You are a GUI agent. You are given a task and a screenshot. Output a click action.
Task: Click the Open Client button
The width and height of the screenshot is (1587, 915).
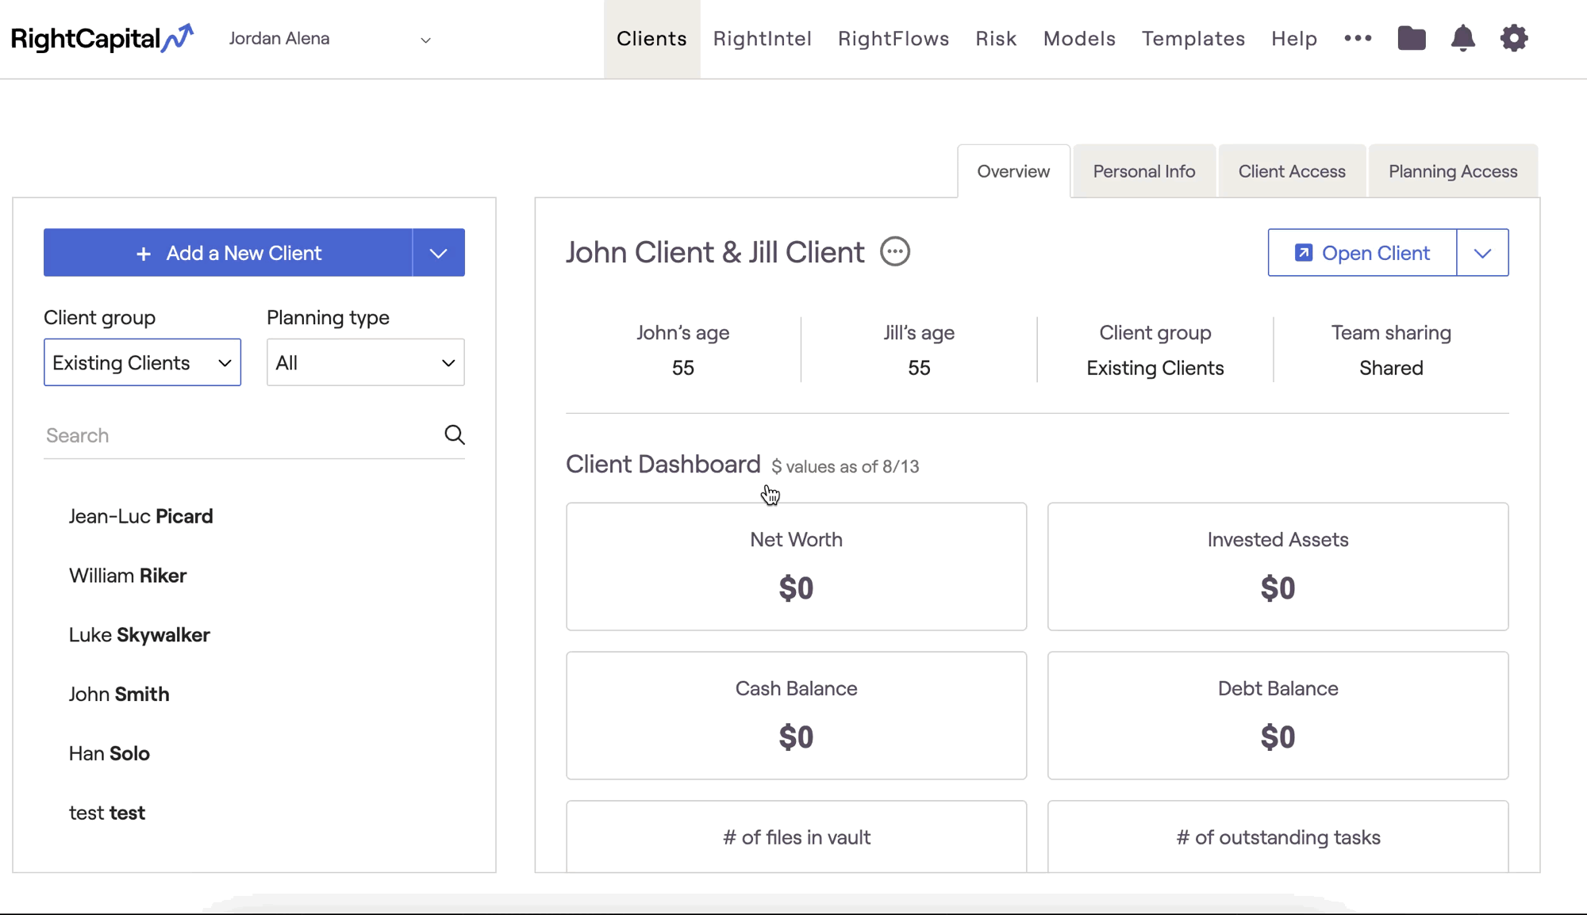coord(1362,253)
